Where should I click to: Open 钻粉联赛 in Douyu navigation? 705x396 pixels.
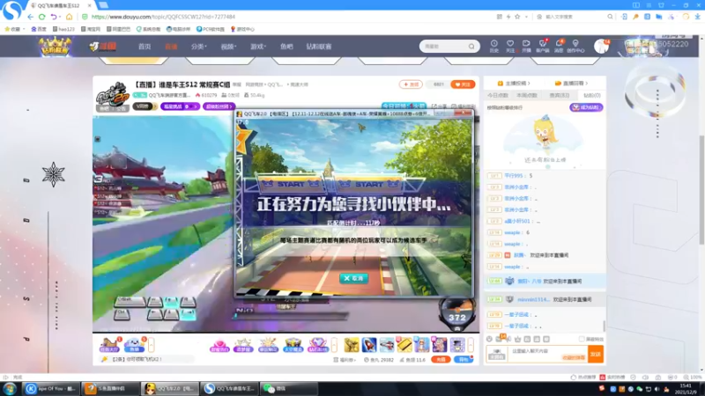pos(319,47)
